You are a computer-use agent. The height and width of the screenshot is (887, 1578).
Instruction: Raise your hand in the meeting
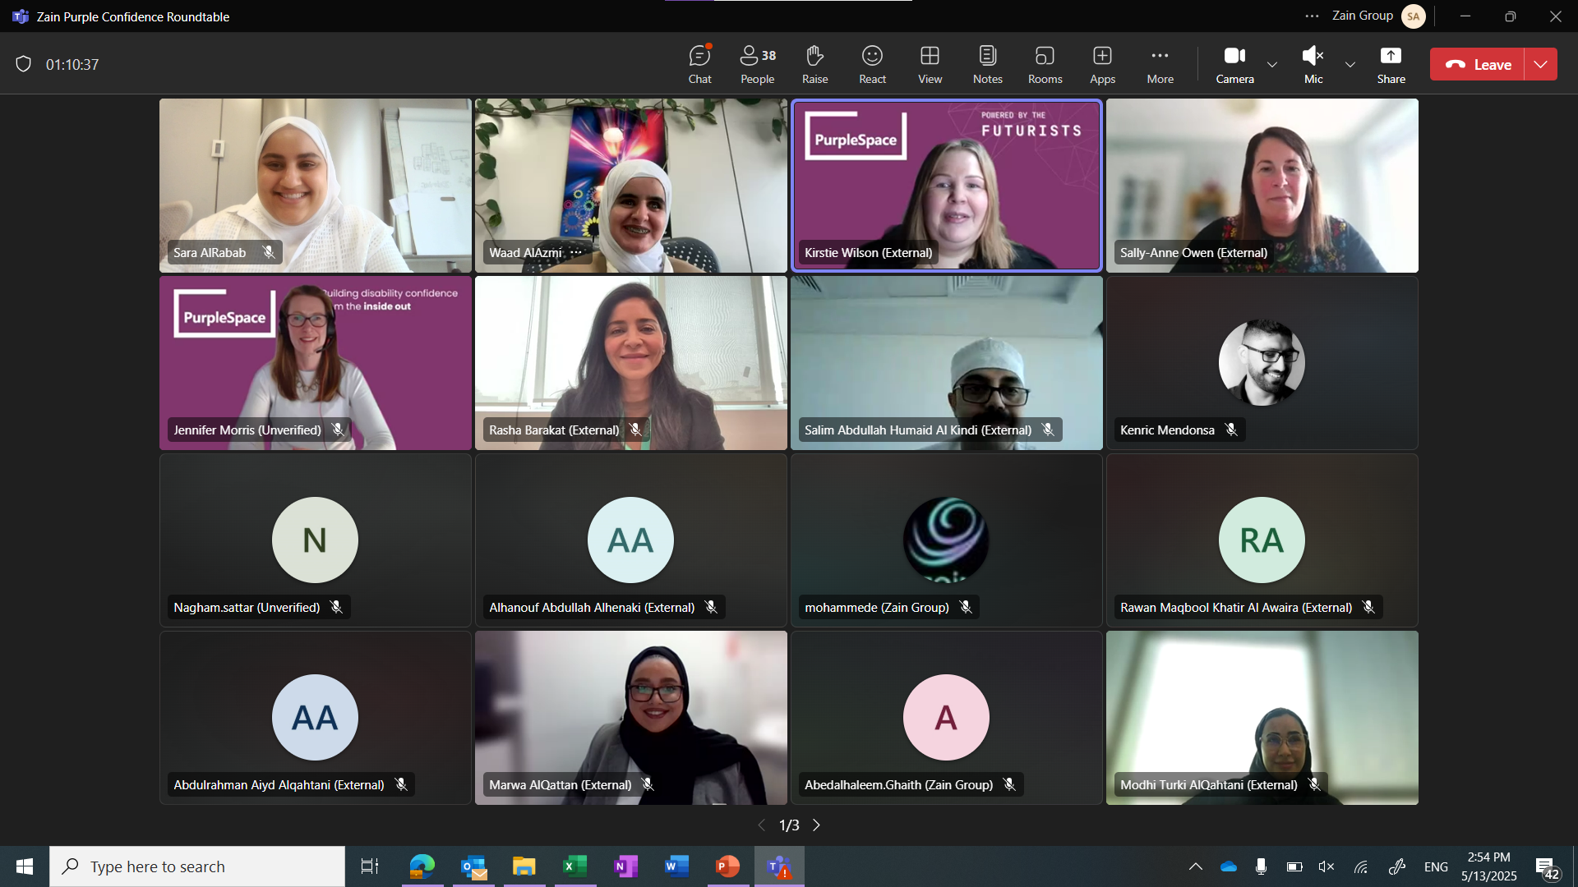[814, 64]
